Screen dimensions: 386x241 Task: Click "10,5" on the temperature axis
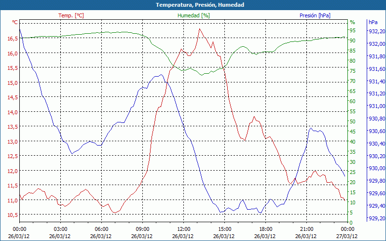(13, 215)
